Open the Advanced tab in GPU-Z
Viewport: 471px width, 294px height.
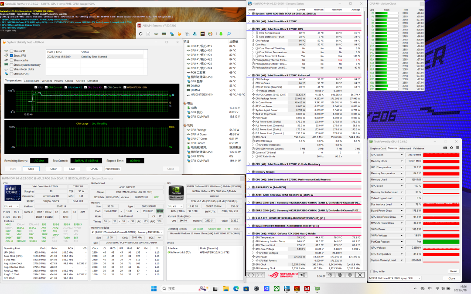(x=405, y=149)
